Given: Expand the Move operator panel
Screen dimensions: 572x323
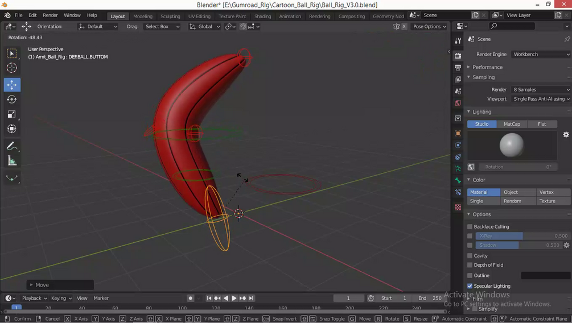Looking at the screenshot, I should pyautogui.click(x=60, y=285).
